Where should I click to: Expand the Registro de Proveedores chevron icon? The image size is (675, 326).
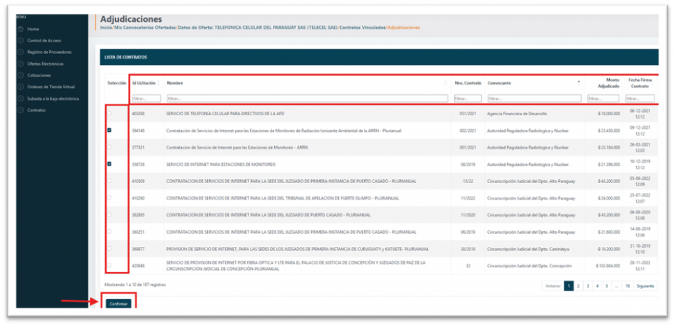[x=20, y=52]
